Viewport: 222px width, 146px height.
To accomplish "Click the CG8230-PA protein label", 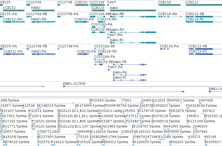I will pos(87,52).
